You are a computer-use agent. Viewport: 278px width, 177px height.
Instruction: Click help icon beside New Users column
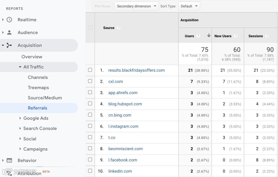pyautogui.click(x=236, y=36)
